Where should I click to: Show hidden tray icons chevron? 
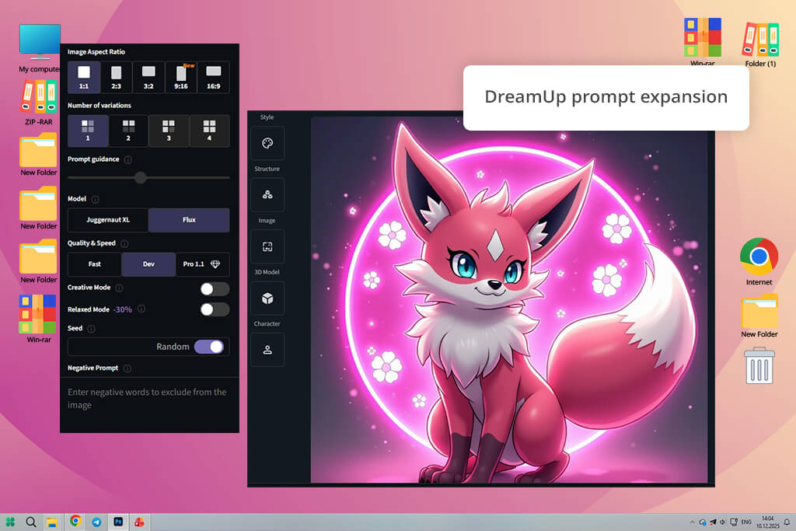[x=692, y=522]
